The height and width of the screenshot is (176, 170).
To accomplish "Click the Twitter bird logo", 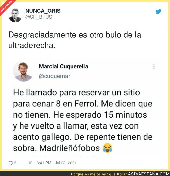I will (158, 11).
